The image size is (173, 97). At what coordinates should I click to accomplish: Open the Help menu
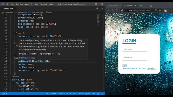(x=51, y=4)
